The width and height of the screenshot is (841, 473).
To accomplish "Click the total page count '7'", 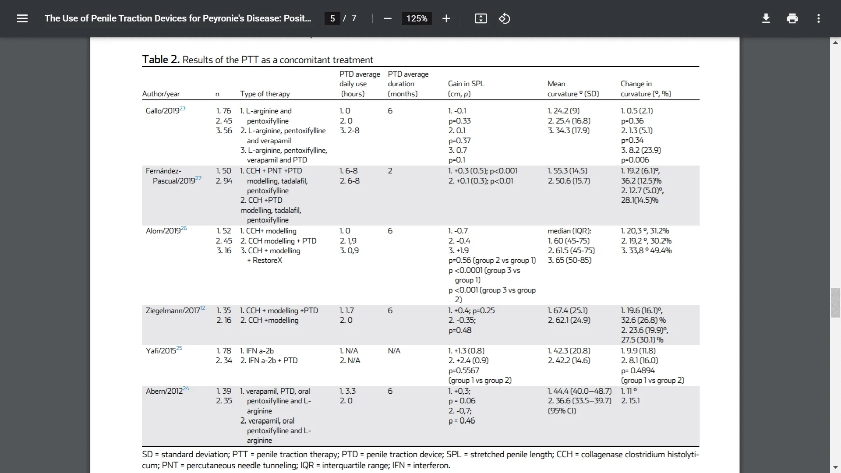I will pyautogui.click(x=354, y=18).
